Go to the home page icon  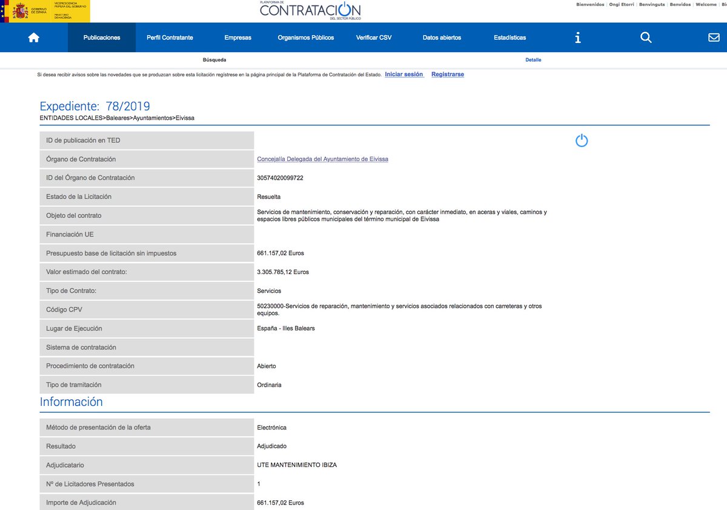(x=34, y=38)
